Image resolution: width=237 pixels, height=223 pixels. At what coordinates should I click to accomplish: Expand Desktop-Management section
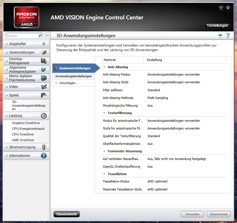(7, 61)
